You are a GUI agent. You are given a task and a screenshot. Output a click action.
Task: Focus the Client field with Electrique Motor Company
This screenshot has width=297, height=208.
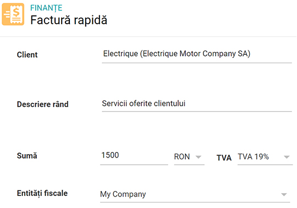click(x=196, y=54)
